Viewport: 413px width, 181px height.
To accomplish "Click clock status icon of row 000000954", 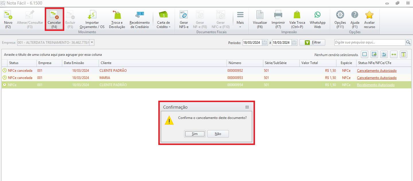I will pos(5,85).
